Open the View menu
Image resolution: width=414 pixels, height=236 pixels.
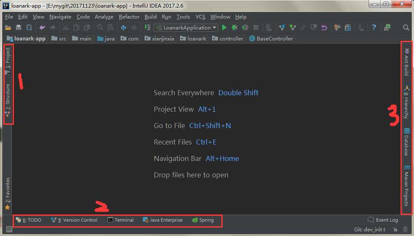(38, 16)
